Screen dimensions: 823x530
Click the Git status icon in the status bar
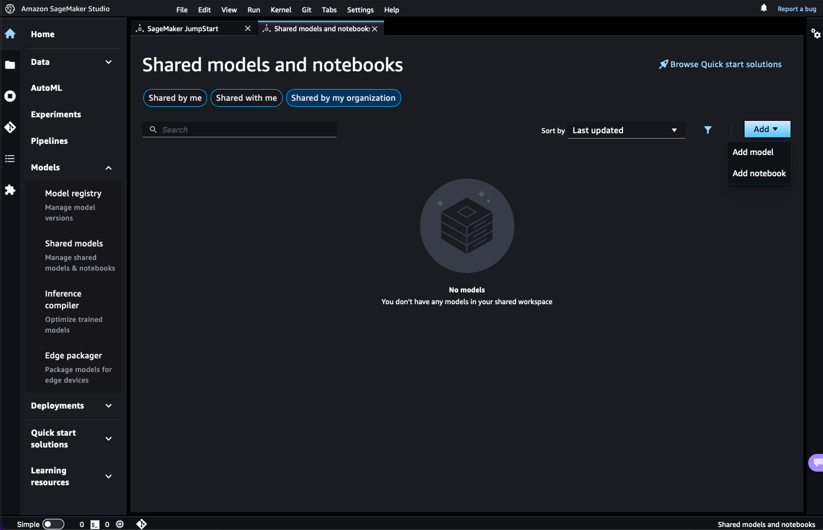[142, 524]
